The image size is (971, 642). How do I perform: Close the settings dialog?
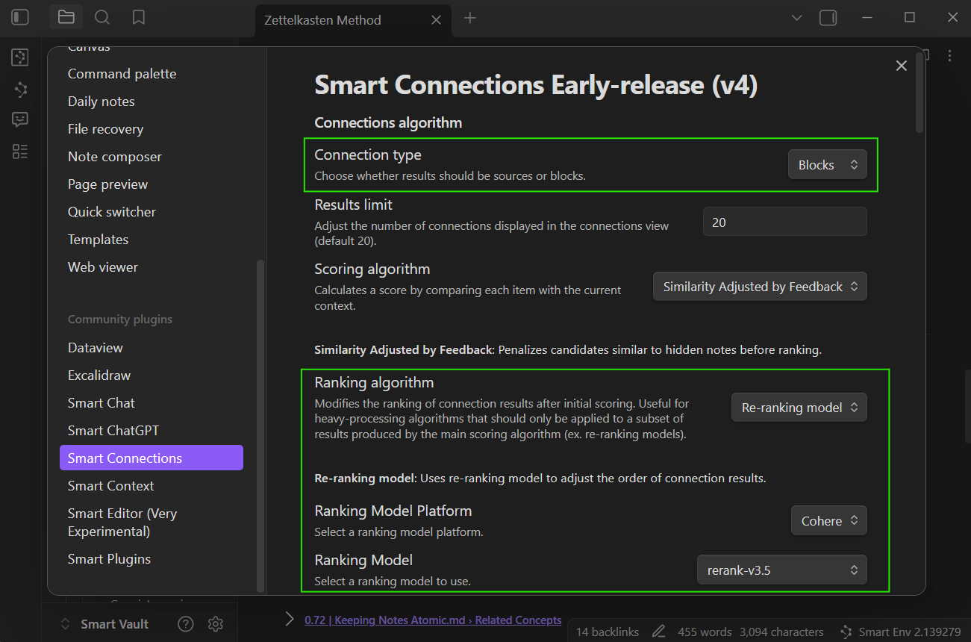(x=901, y=66)
